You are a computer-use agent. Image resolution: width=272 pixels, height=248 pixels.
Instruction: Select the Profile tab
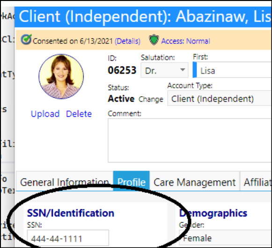point(131,181)
